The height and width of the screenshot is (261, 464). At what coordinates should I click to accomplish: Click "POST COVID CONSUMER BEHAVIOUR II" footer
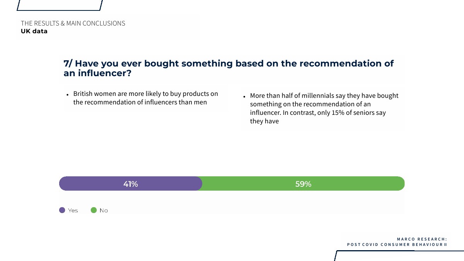pyautogui.click(x=397, y=245)
